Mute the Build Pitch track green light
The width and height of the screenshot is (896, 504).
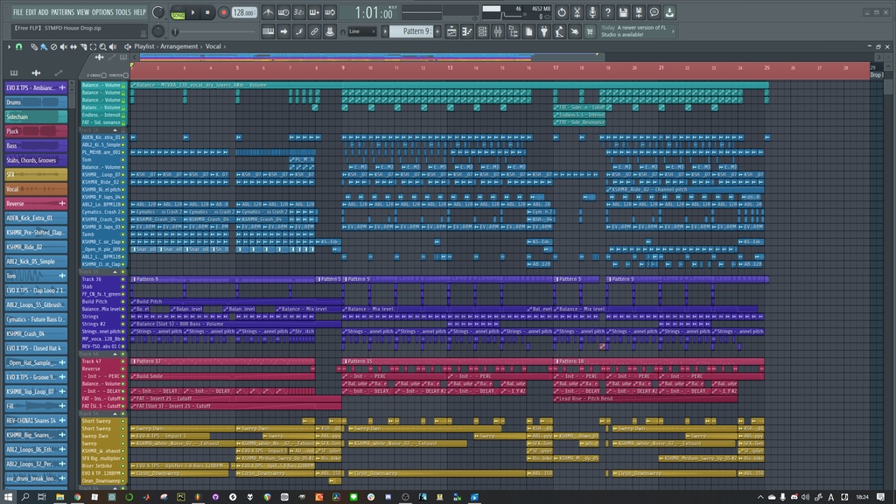[x=122, y=301]
